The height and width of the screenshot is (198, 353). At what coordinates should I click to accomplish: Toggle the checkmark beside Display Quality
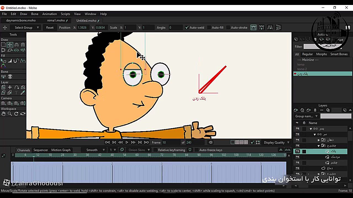pyautogui.click(x=252, y=142)
